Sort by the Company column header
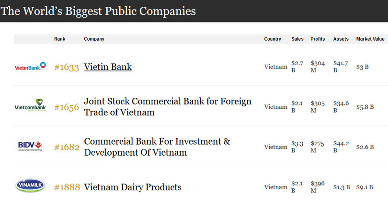388x206 pixels. (x=94, y=39)
